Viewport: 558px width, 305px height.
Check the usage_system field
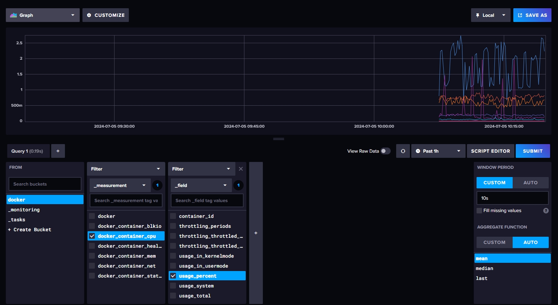coord(173,286)
